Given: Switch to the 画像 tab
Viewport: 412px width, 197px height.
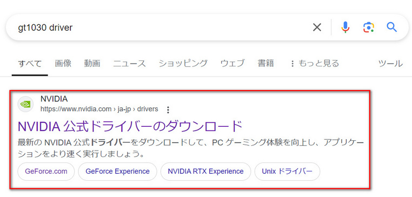Looking at the screenshot, I should pos(63,63).
